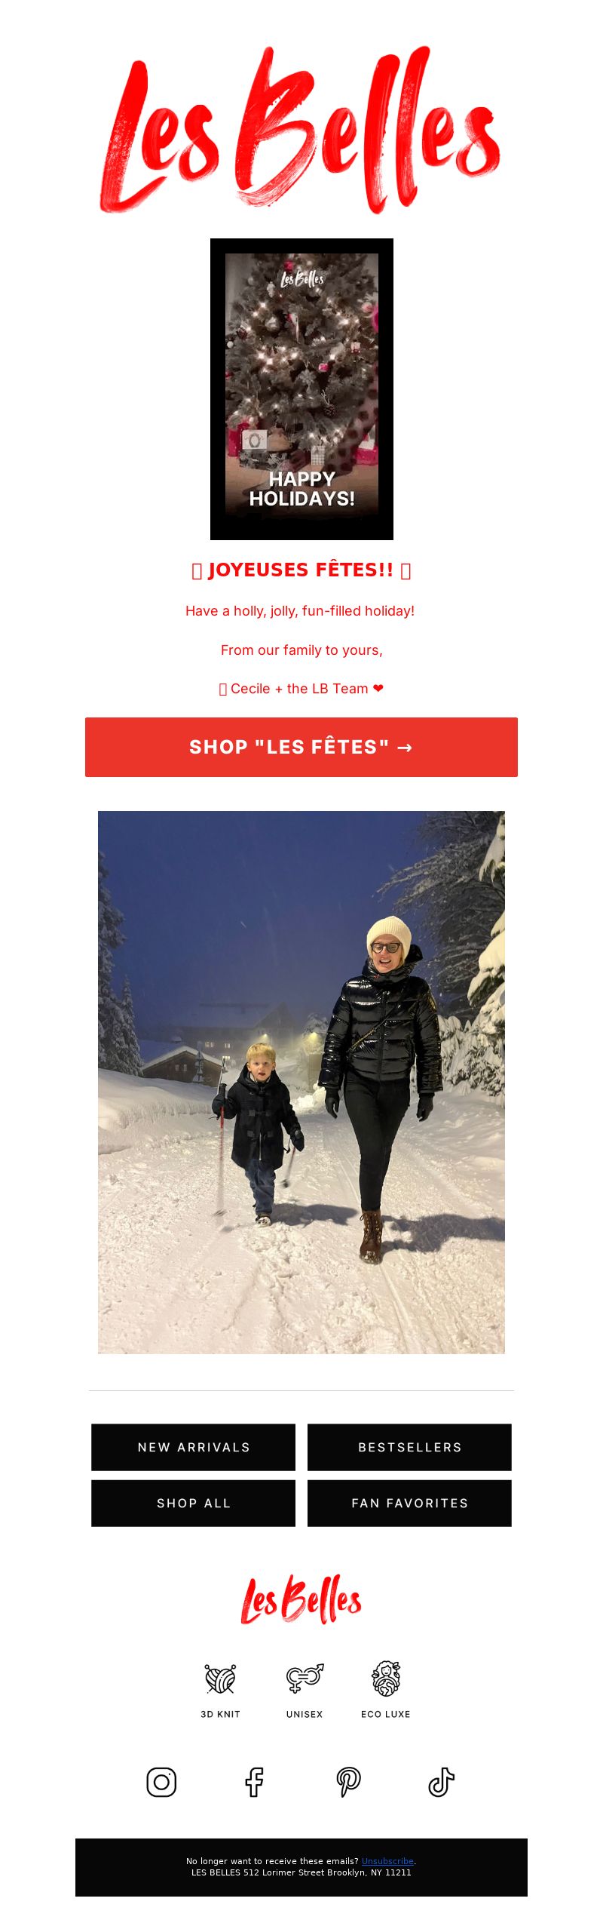The image size is (603, 1926).
Task: Open the Pinterest icon link
Action: (x=348, y=1782)
